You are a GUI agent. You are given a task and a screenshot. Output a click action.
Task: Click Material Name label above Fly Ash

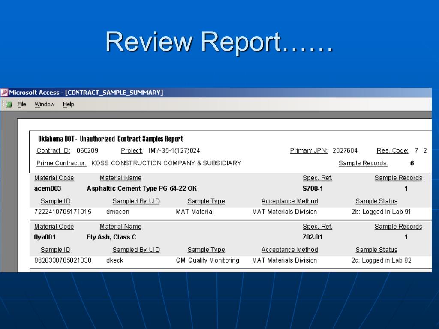pos(120,227)
